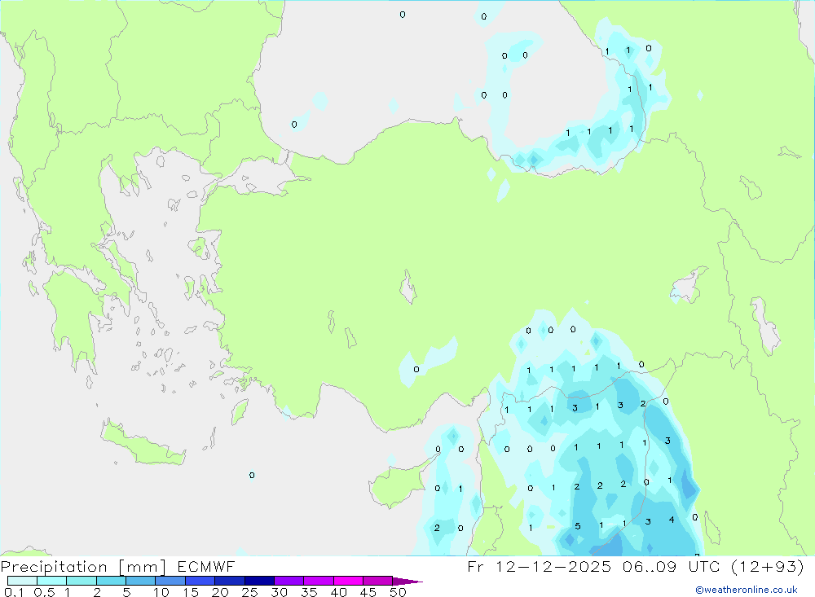Click the '20' legend scale label

[x=220, y=592]
